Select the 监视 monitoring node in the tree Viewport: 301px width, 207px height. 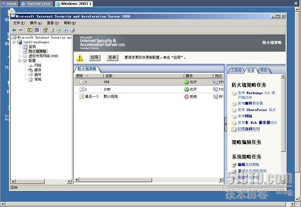coord(32,47)
